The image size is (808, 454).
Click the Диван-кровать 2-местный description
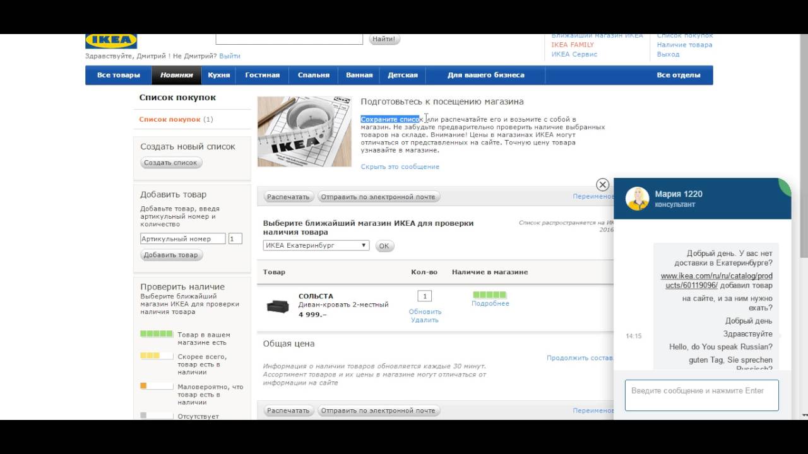343,305
